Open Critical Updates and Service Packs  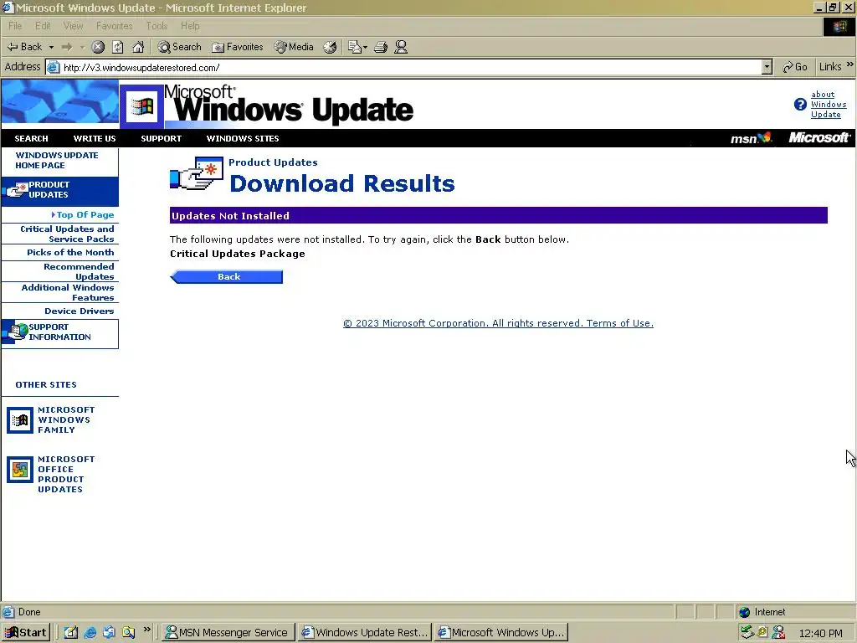pos(67,234)
